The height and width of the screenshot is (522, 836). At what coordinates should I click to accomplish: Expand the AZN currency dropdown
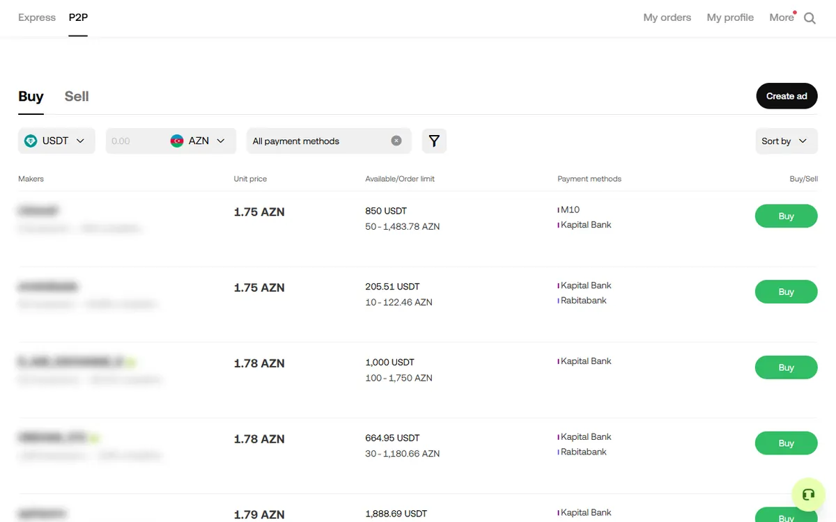tap(199, 141)
